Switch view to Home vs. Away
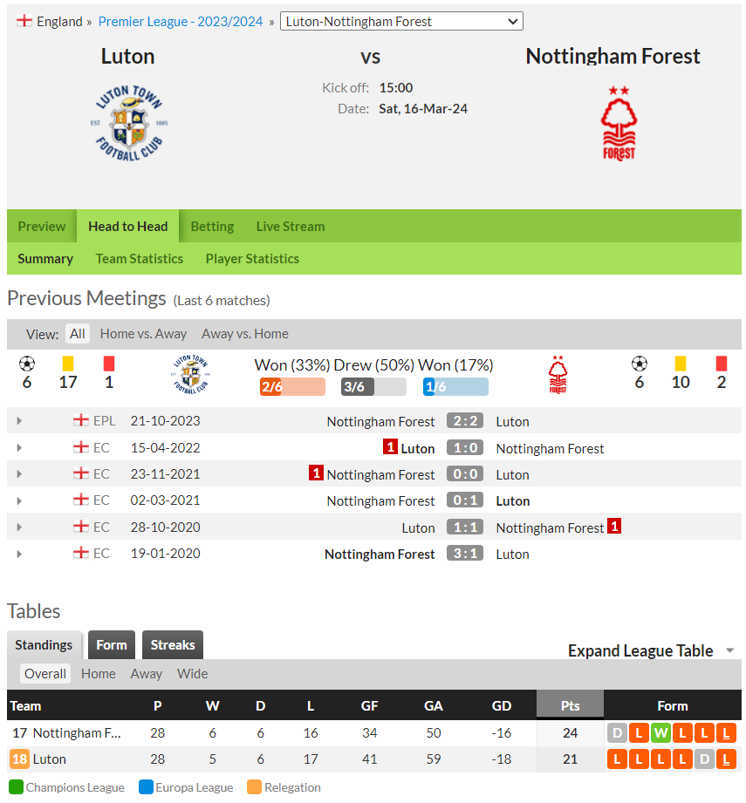Screen dimensions: 746x803 [143, 334]
